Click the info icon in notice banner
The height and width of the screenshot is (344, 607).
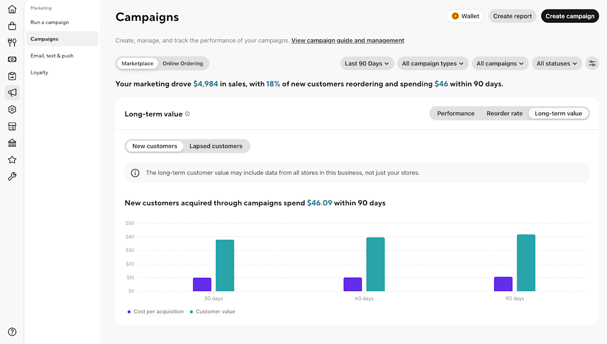point(135,173)
